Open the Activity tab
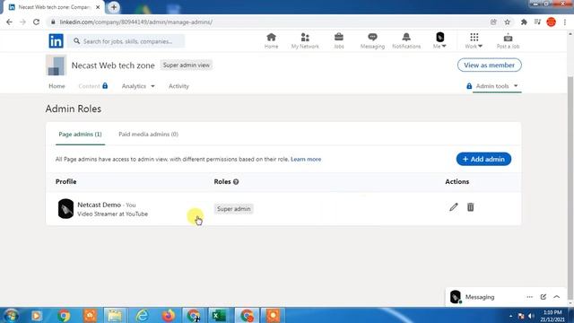Screen dimensions: 574x323 coord(178,86)
